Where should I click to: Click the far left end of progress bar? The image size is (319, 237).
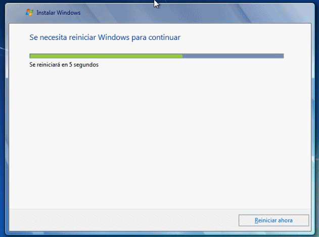tap(31, 56)
